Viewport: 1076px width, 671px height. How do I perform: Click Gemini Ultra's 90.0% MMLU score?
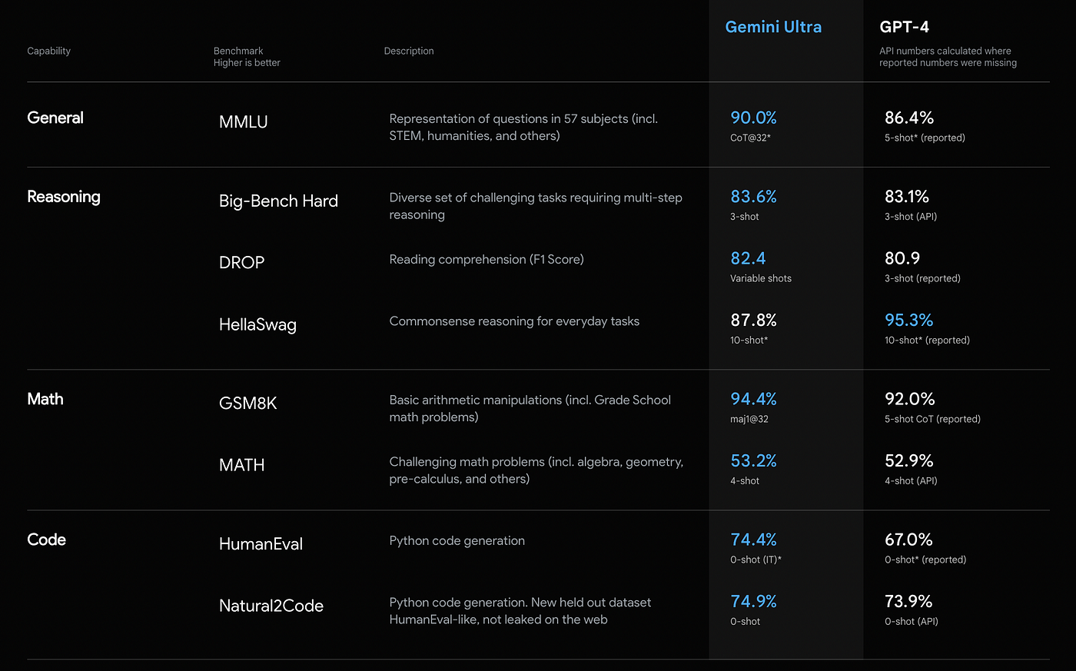pyautogui.click(x=753, y=118)
